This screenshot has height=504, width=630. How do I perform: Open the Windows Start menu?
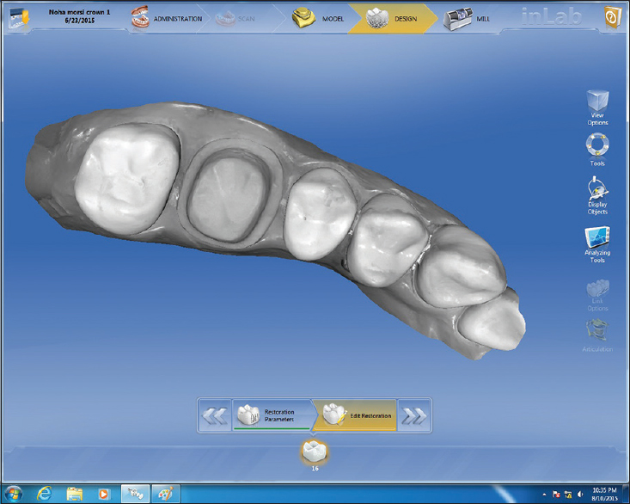coord(14,494)
